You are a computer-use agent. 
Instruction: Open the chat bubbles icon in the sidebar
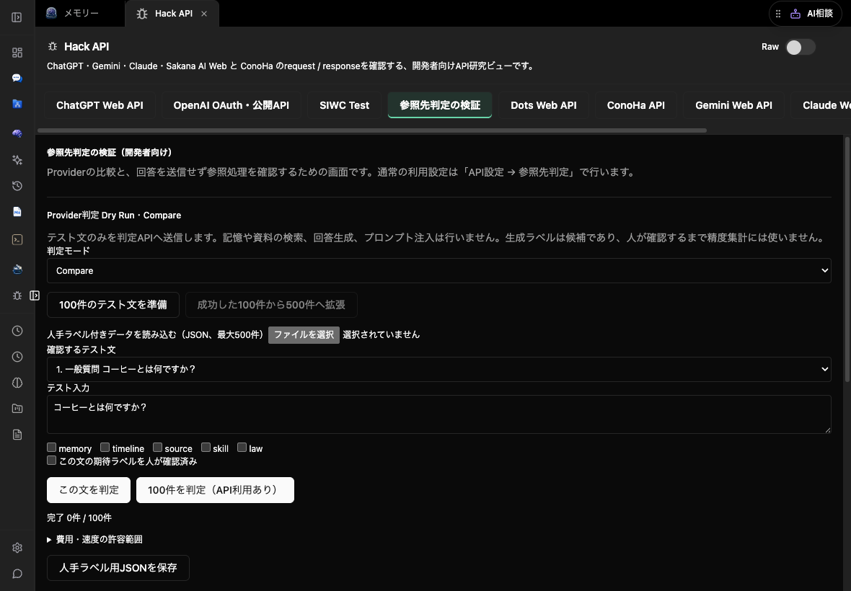click(x=17, y=78)
